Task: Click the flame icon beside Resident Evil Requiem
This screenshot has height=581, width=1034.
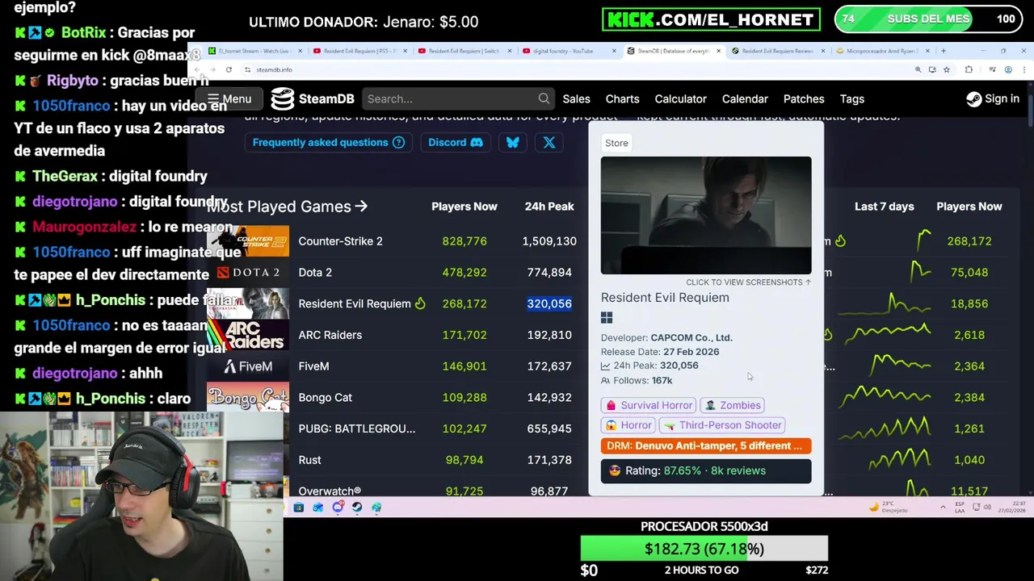Action: (x=420, y=303)
